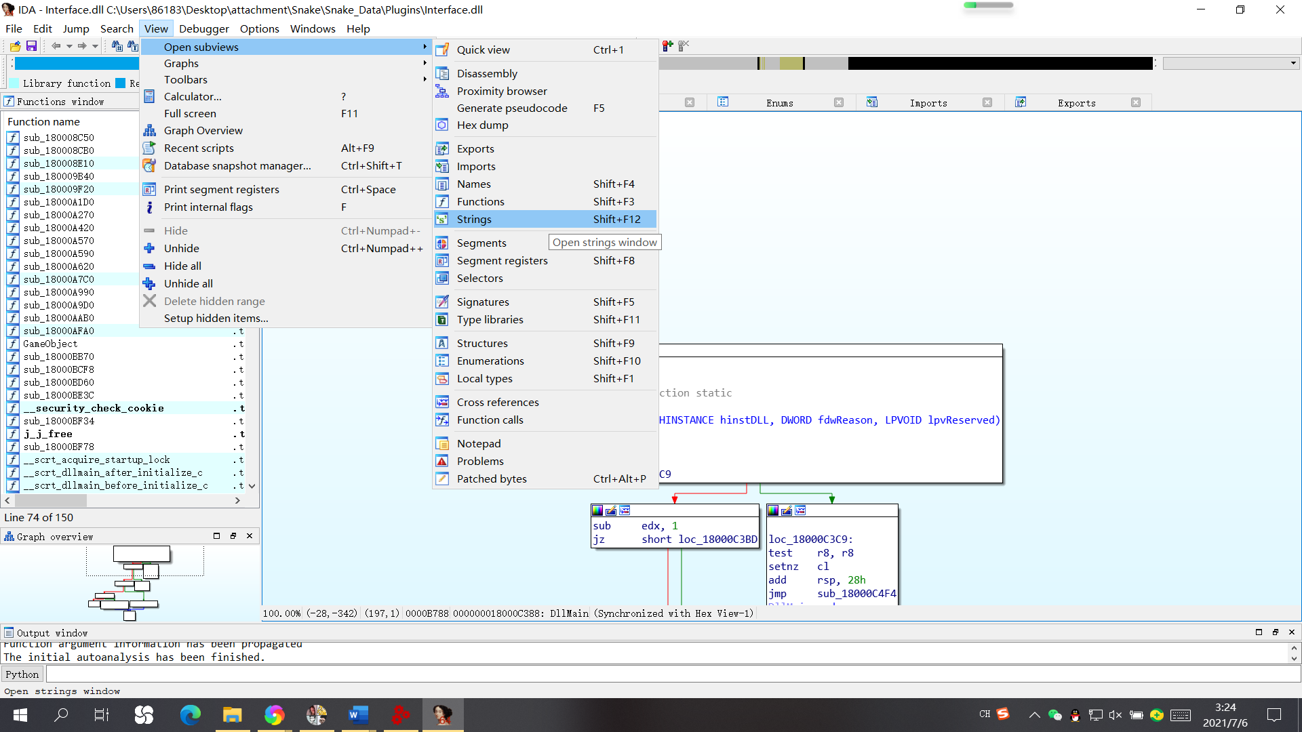Click the back navigation arrow icon
The width and height of the screenshot is (1302, 732).
[x=56, y=46]
